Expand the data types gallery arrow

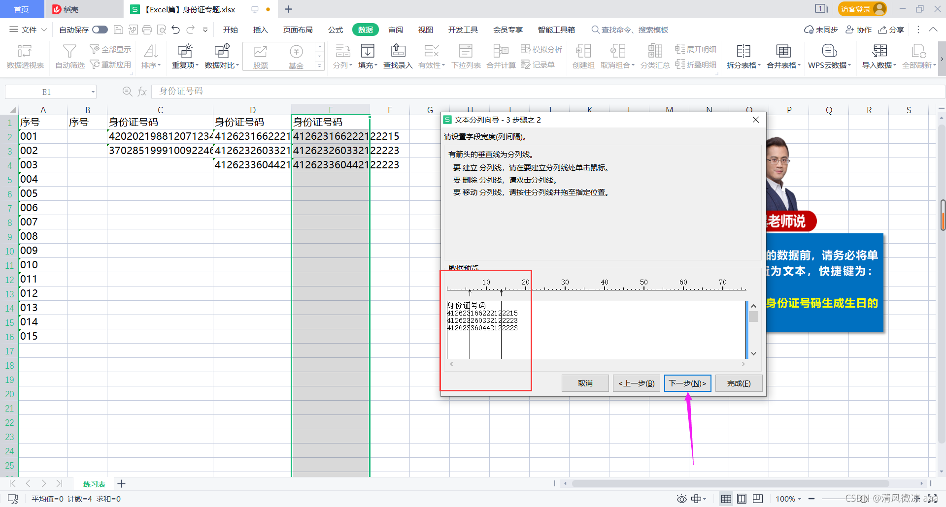click(x=320, y=65)
